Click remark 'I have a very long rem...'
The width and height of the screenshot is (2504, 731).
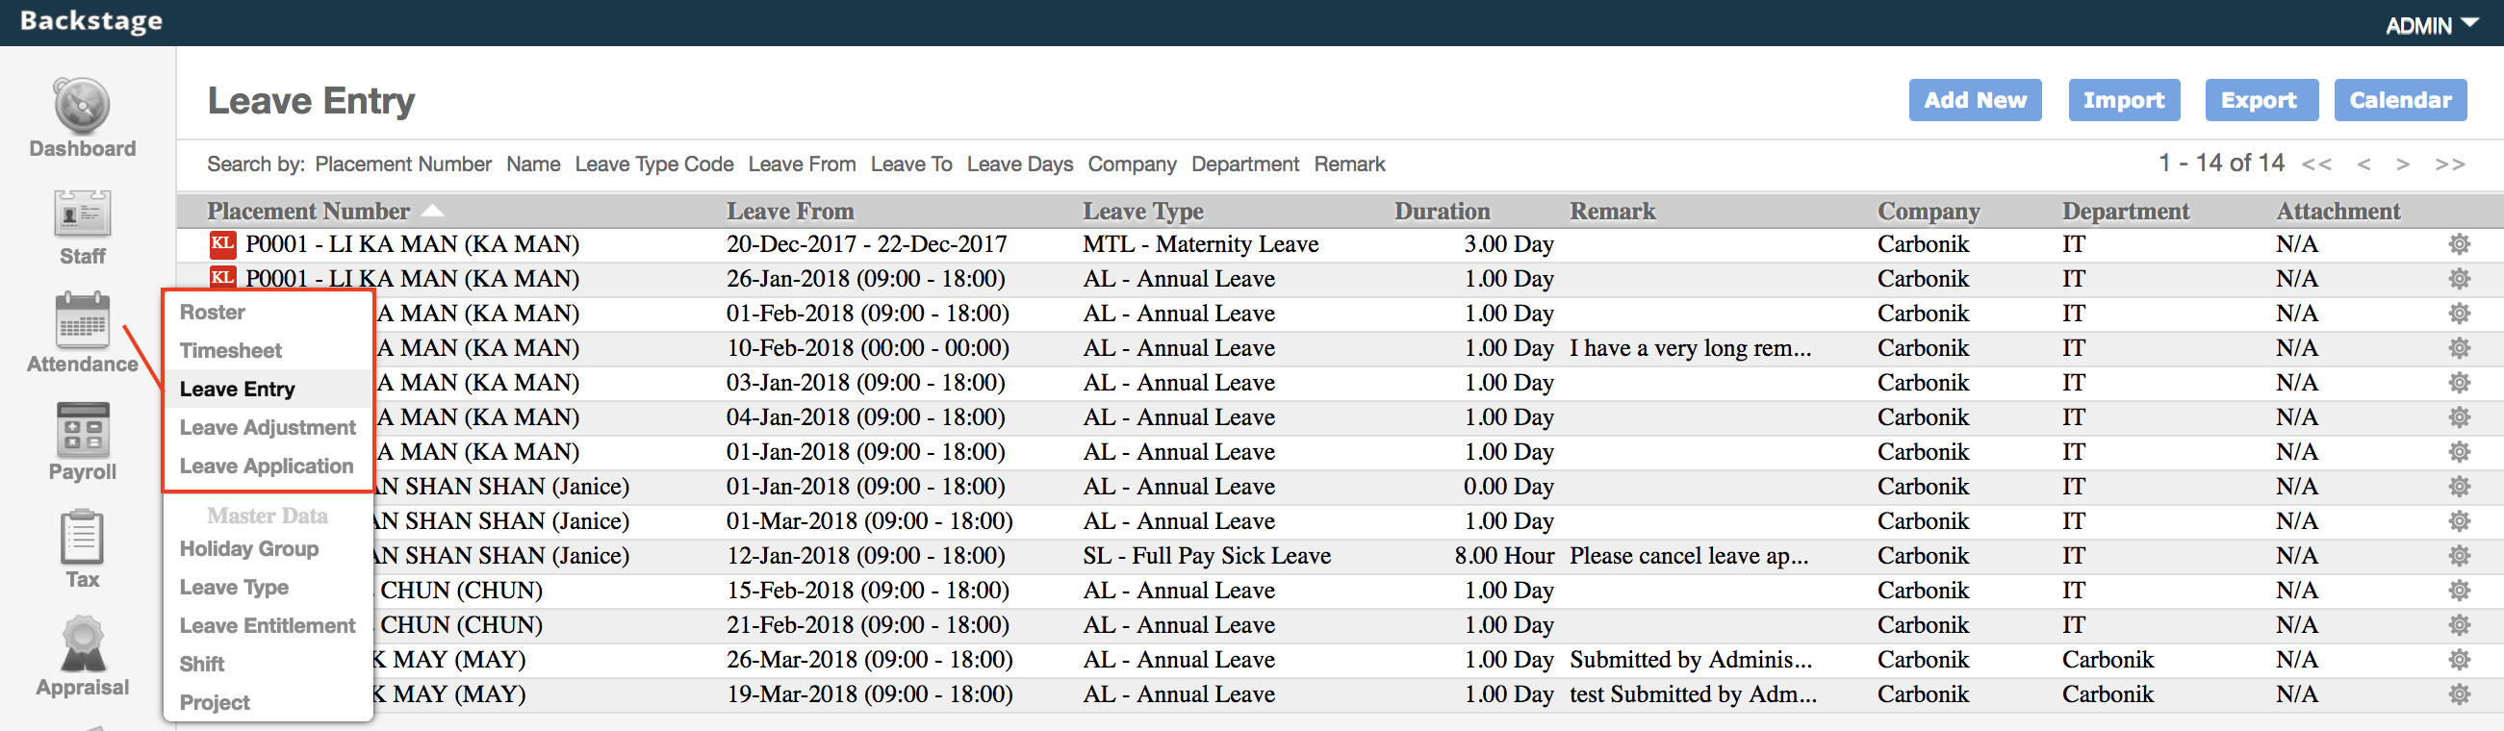click(1690, 348)
